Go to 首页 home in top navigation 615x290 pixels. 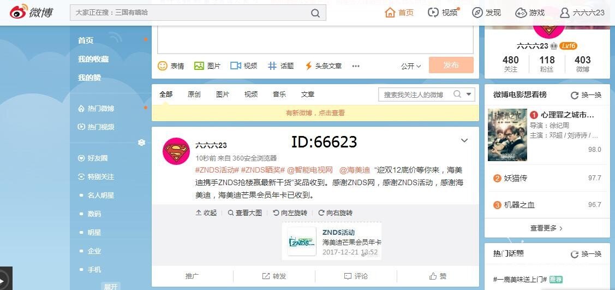pyautogui.click(x=399, y=13)
